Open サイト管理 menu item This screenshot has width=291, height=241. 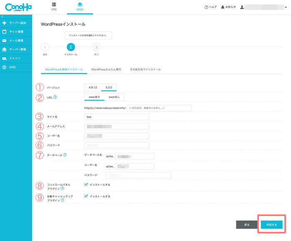tap(16, 32)
